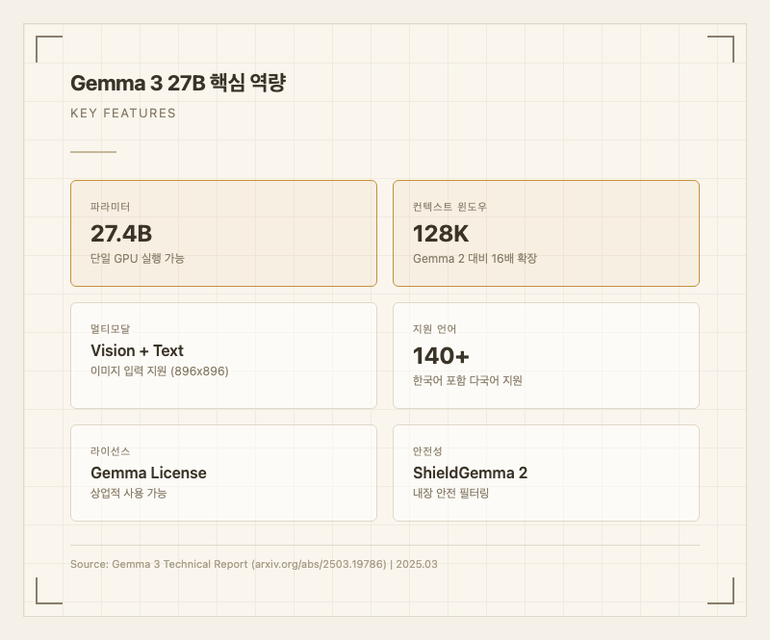The width and height of the screenshot is (770, 640).
Task: Click the "한국어 포함 다국어 지원" description
Action: coord(468,381)
